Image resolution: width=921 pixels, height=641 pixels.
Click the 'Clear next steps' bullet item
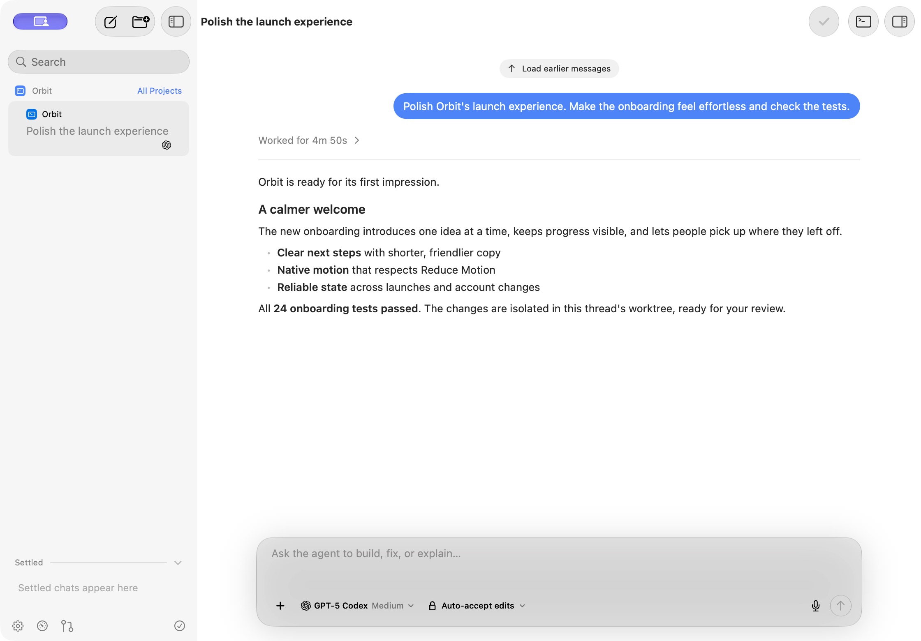(389, 253)
